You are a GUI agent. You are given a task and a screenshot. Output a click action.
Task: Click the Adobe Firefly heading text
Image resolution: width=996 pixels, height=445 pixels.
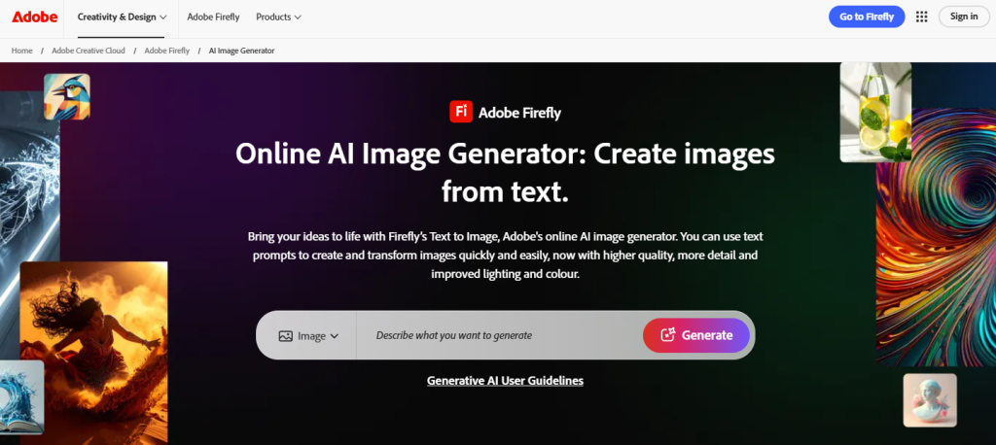519,113
